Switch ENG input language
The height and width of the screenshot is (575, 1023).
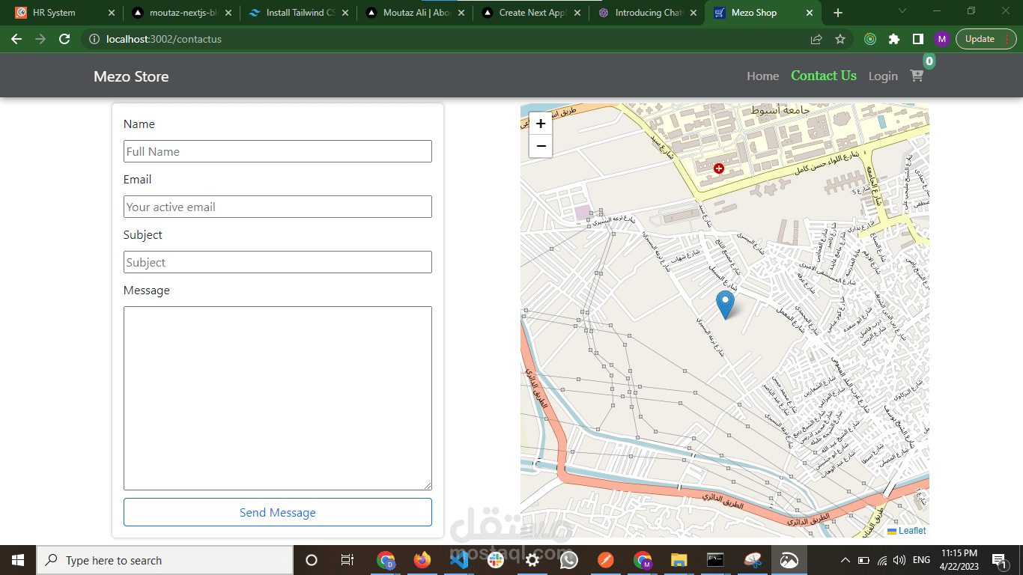click(x=922, y=560)
